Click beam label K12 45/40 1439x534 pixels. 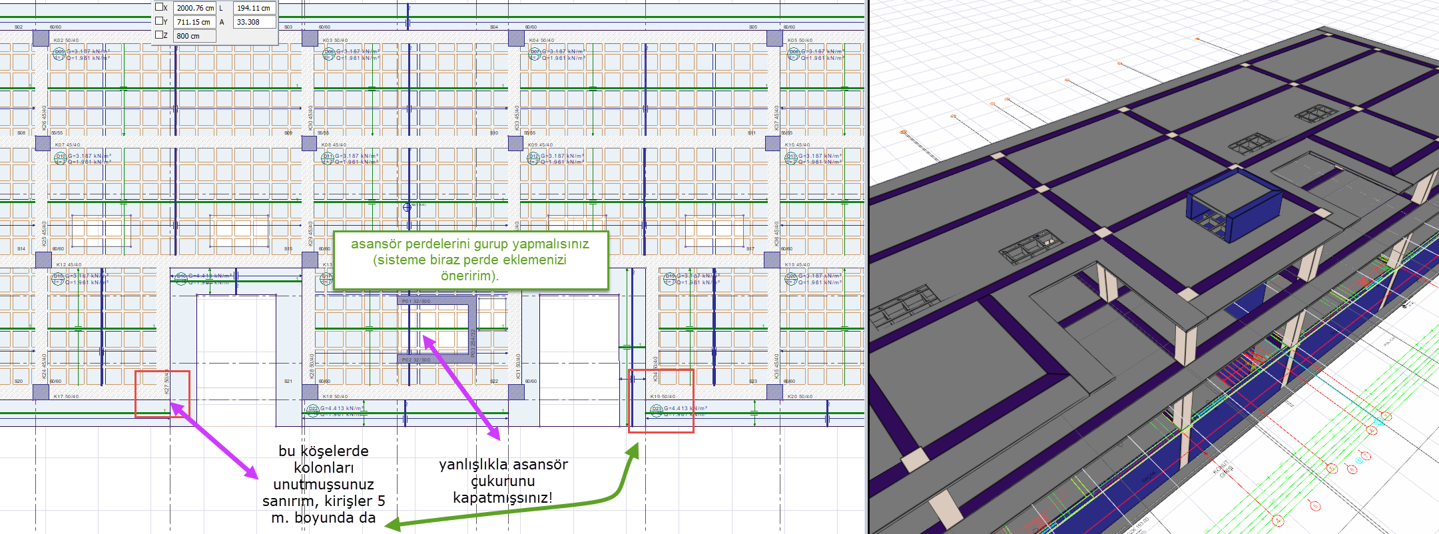69,264
